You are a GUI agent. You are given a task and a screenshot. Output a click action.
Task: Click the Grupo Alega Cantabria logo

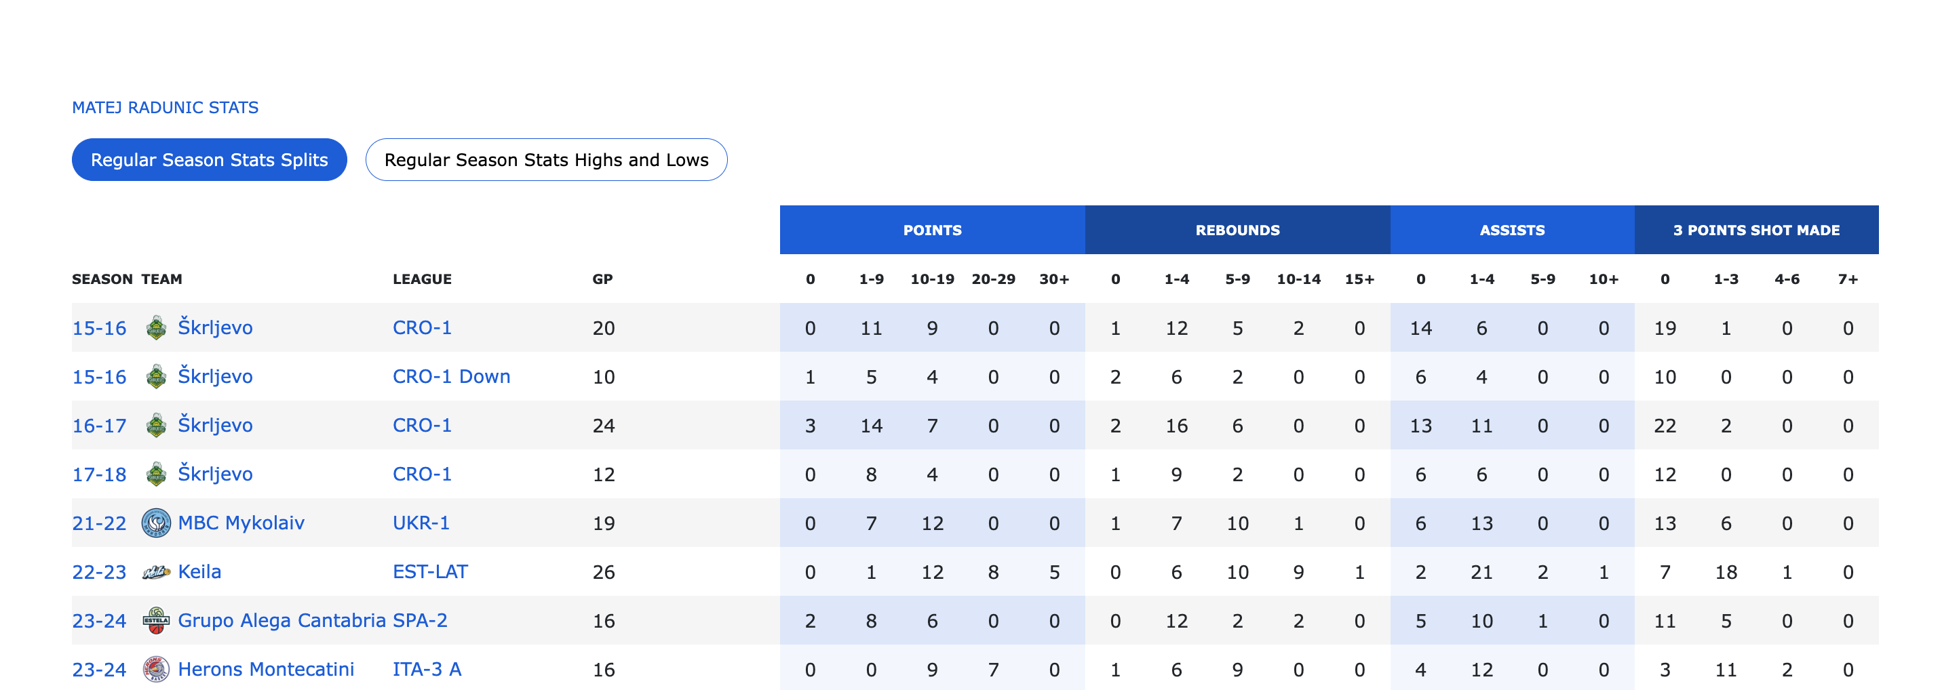(x=156, y=621)
